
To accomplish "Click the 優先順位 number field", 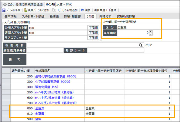I will 133,33.
